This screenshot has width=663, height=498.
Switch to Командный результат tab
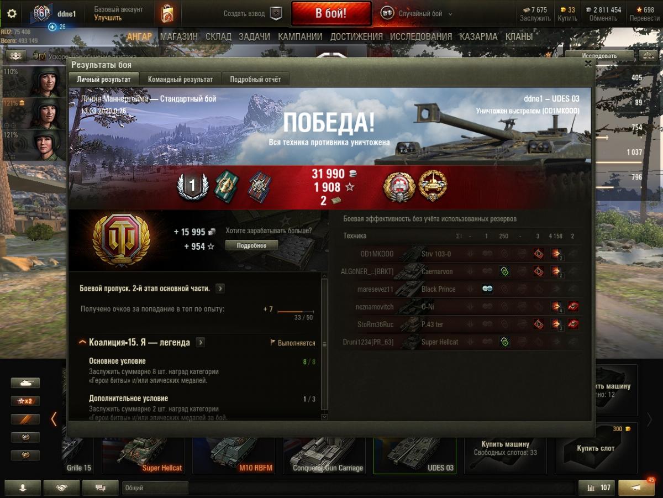pos(180,79)
